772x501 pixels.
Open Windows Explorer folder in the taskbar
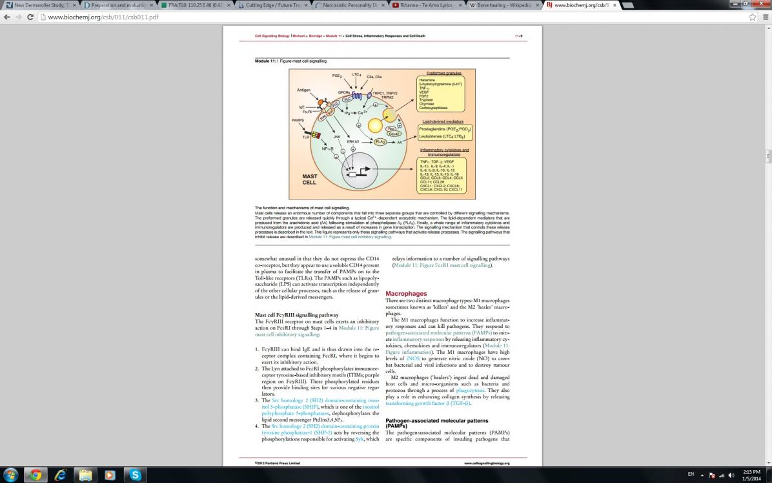pyautogui.click(x=85, y=475)
